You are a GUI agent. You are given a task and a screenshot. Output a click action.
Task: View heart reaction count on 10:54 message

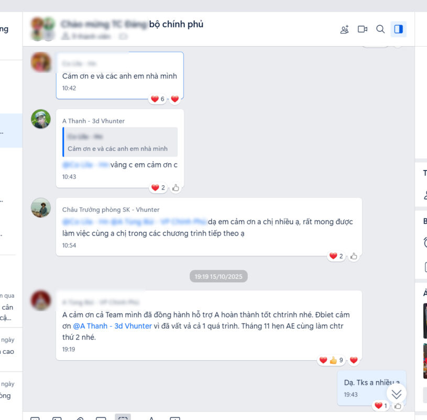click(336, 256)
